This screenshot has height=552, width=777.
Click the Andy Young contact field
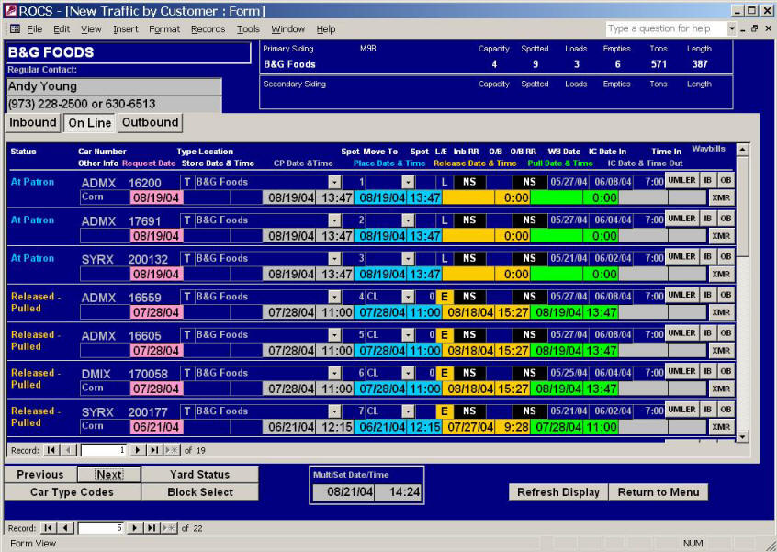coord(114,86)
